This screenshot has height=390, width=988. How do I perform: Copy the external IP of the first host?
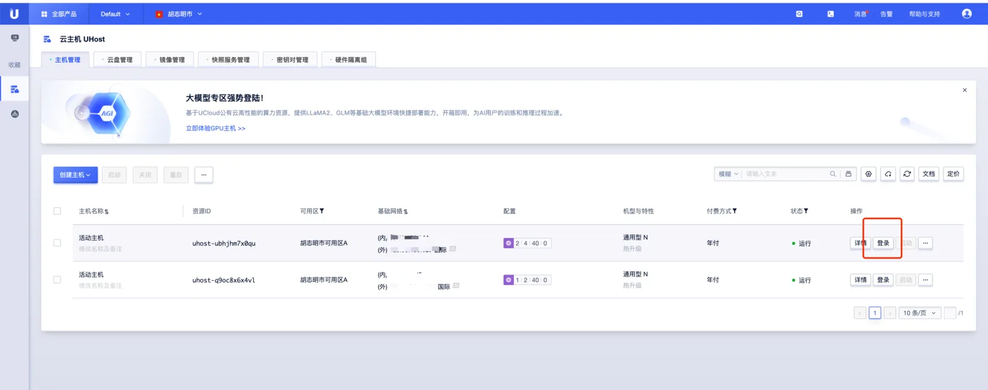pyautogui.click(x=453, y=249)
